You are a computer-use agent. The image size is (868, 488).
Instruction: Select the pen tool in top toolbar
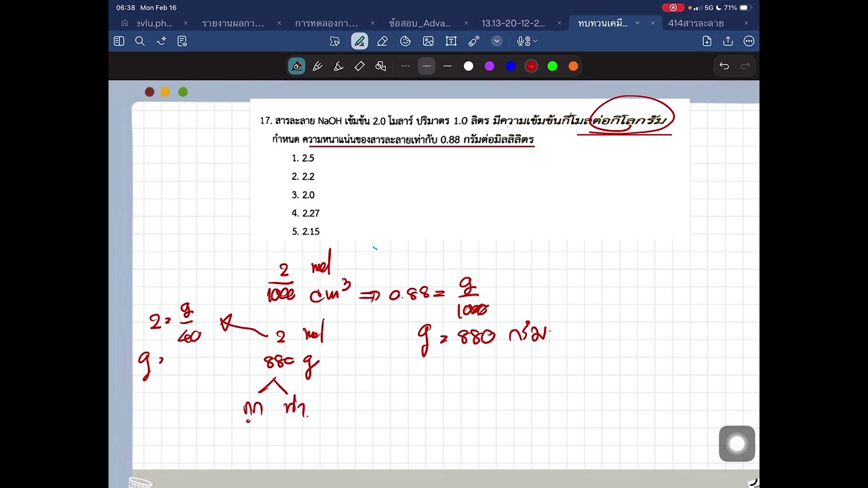(359, 41)
